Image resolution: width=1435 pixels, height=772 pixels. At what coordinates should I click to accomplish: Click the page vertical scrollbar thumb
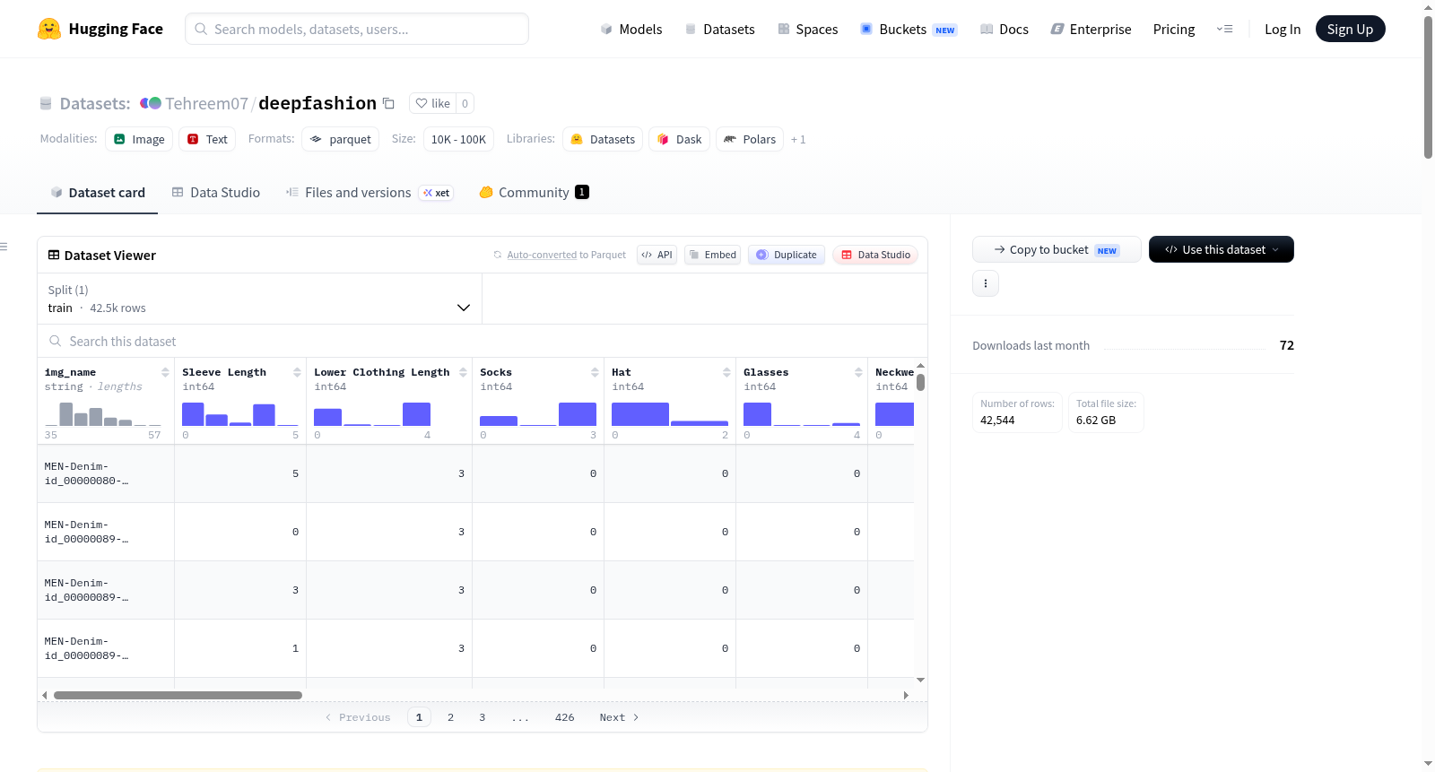[x=1428, y=87]
